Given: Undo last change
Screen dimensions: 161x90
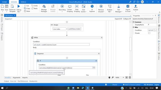Looking at the screenshot, I should click(34, 6).
